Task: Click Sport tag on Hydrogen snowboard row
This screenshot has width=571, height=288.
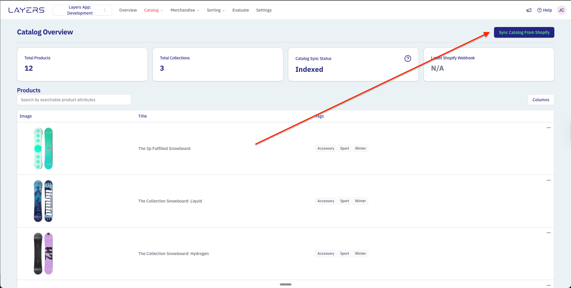Action: tap(345, 254)
